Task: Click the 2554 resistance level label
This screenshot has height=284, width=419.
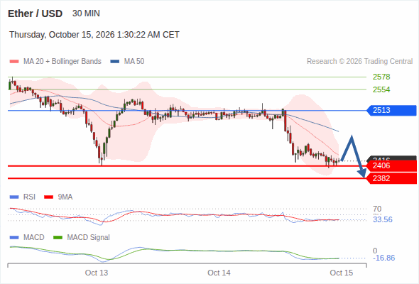Action: point(381,89)
